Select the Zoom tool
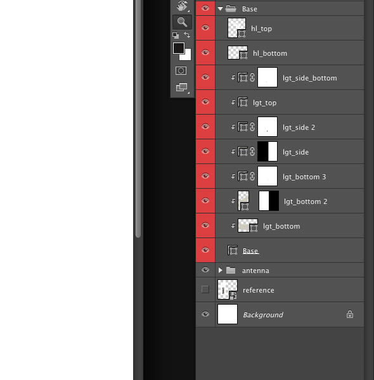The height and width of the screenshot is (380, 374). tap(182, 22)
